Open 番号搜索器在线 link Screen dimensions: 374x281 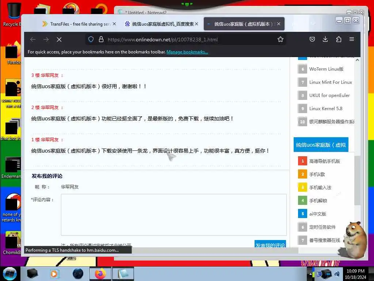pyautogui.click(x=325, y=240)
